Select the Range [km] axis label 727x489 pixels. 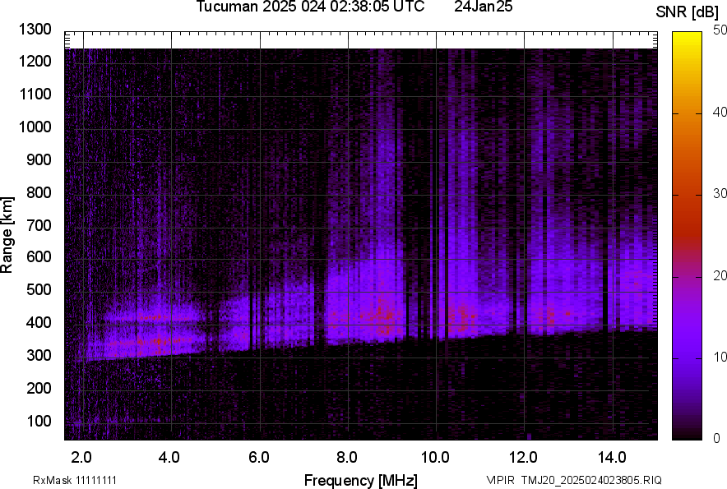(8, 235)
